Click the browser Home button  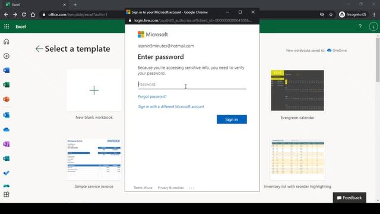pos(33,14)
